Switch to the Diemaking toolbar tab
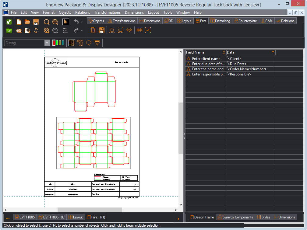This screenshot has height=230, width=307. 220,21
